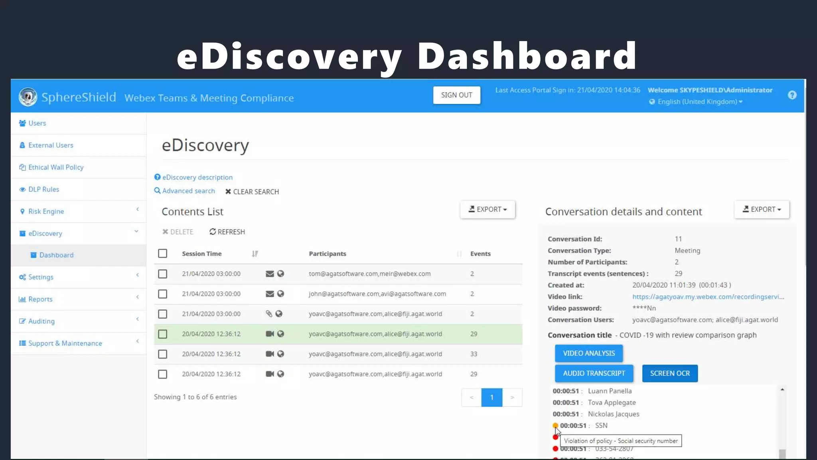Click the next page arrow

coord(512,397)
